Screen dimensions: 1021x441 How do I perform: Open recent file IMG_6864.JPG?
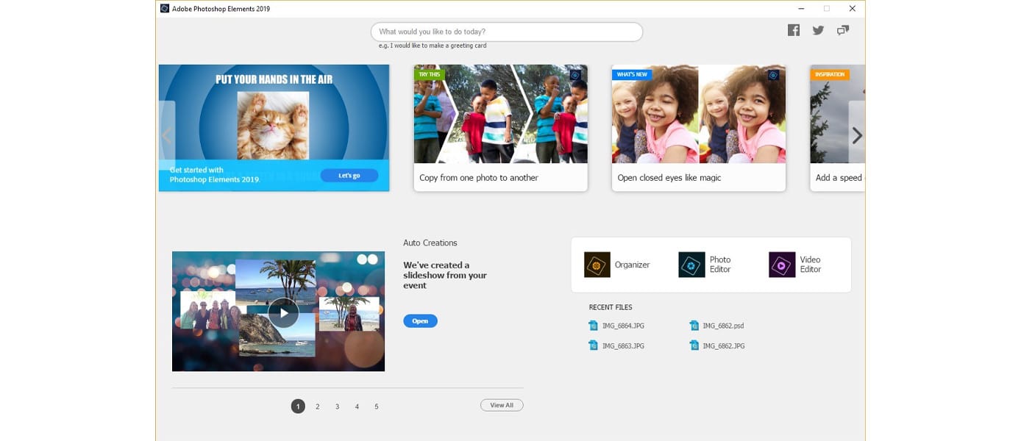623,326
